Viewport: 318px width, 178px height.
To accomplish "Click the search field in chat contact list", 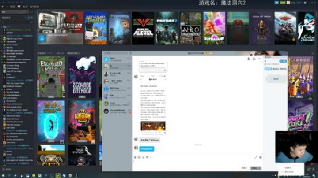I will click(x=116, y=53).
